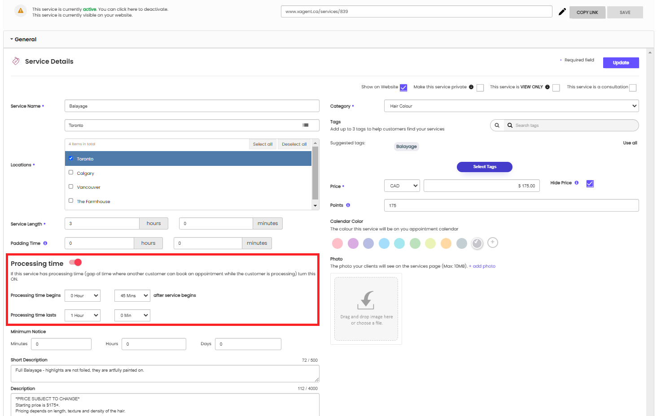Check Make this service private
This screenshot has width=657, height=416.
(480, 88)
